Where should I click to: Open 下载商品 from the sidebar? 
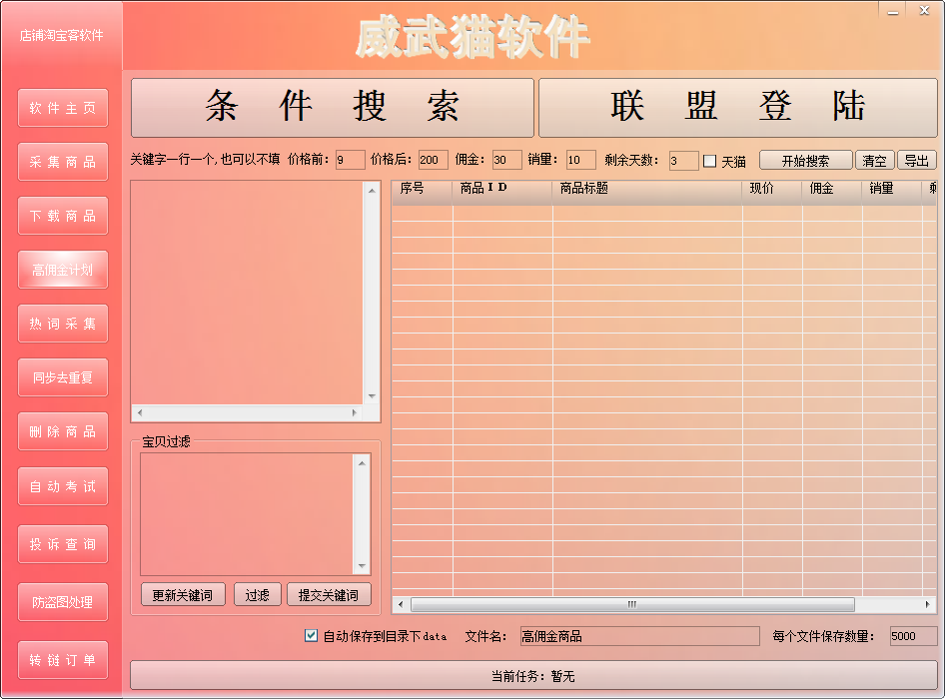pyautogui.click(x=63, y=216)
